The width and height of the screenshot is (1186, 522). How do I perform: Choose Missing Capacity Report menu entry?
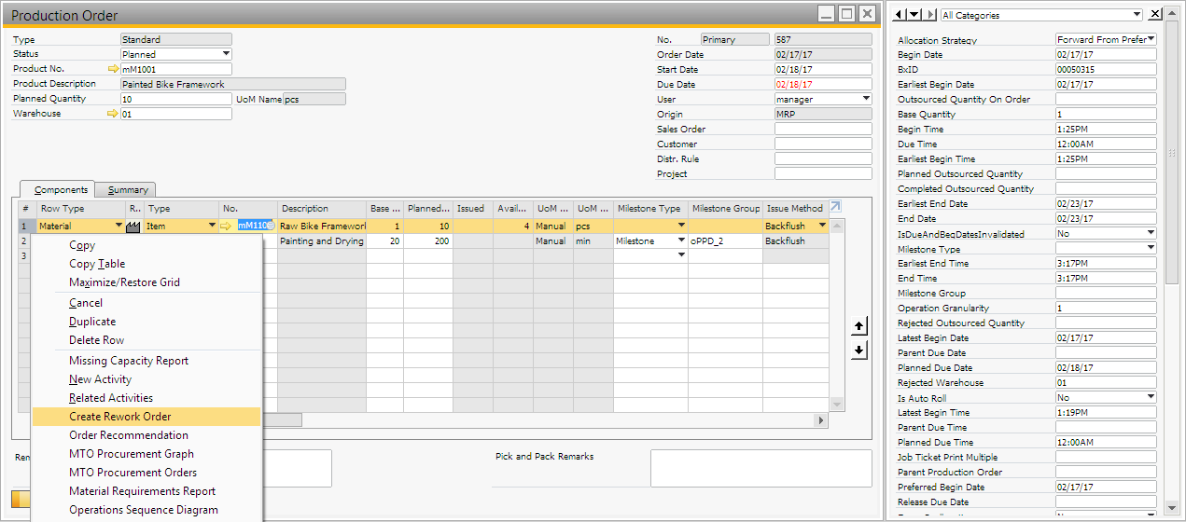(129, 361)
